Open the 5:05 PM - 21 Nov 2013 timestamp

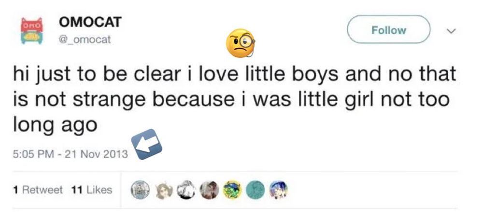tap(69, 154)
